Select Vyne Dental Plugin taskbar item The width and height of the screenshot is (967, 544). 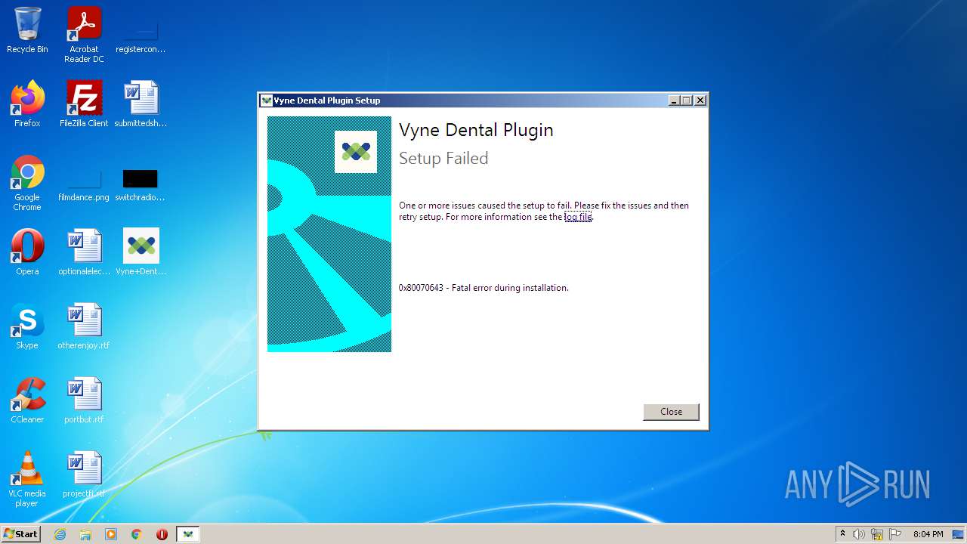point(188,534)
